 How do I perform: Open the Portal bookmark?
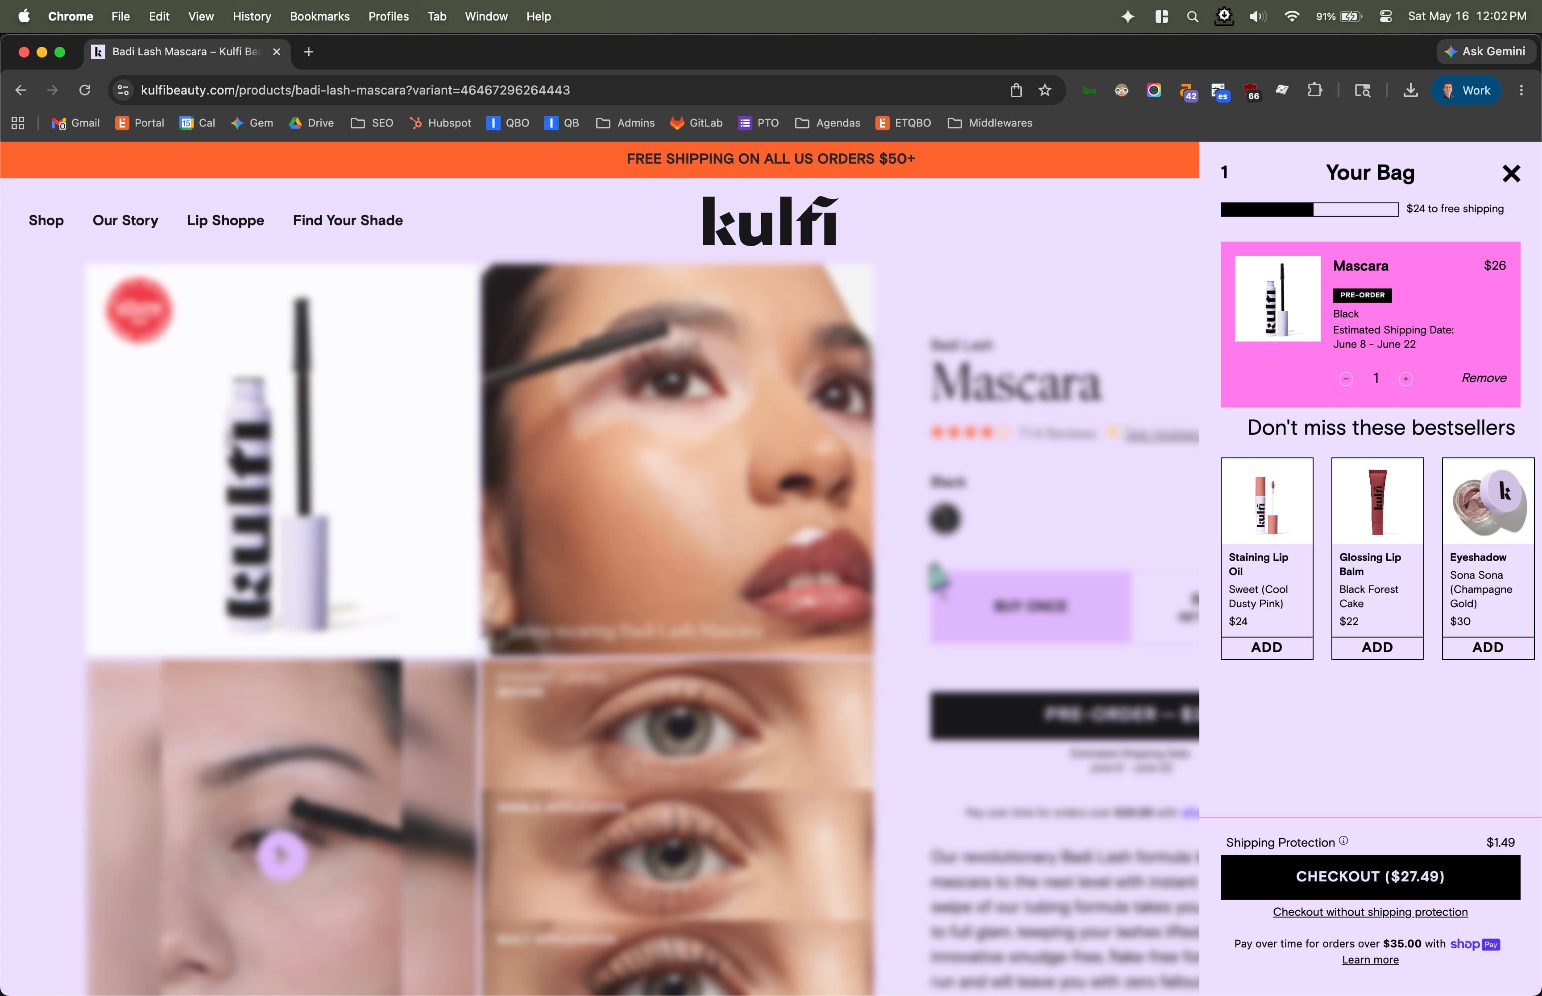pyautogui.click(x=140, y=123)
